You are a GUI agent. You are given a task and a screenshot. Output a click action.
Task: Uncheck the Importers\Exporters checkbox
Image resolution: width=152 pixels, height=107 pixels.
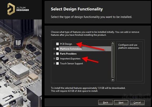pyautogui.click(x=57, y=58)
